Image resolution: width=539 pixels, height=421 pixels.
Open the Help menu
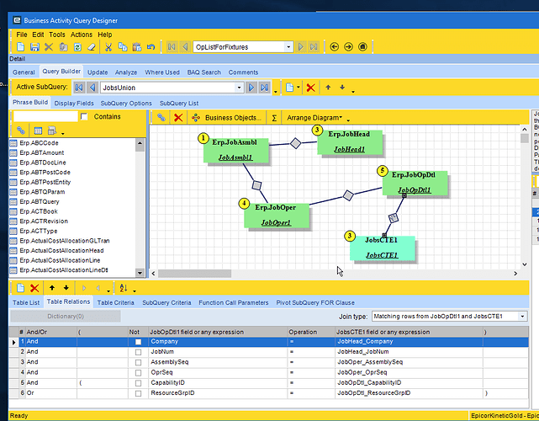coord(105,35)
